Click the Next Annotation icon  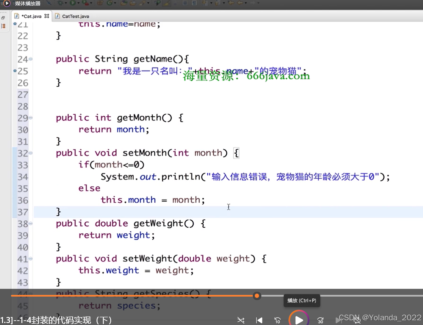[x=204, y=3]
